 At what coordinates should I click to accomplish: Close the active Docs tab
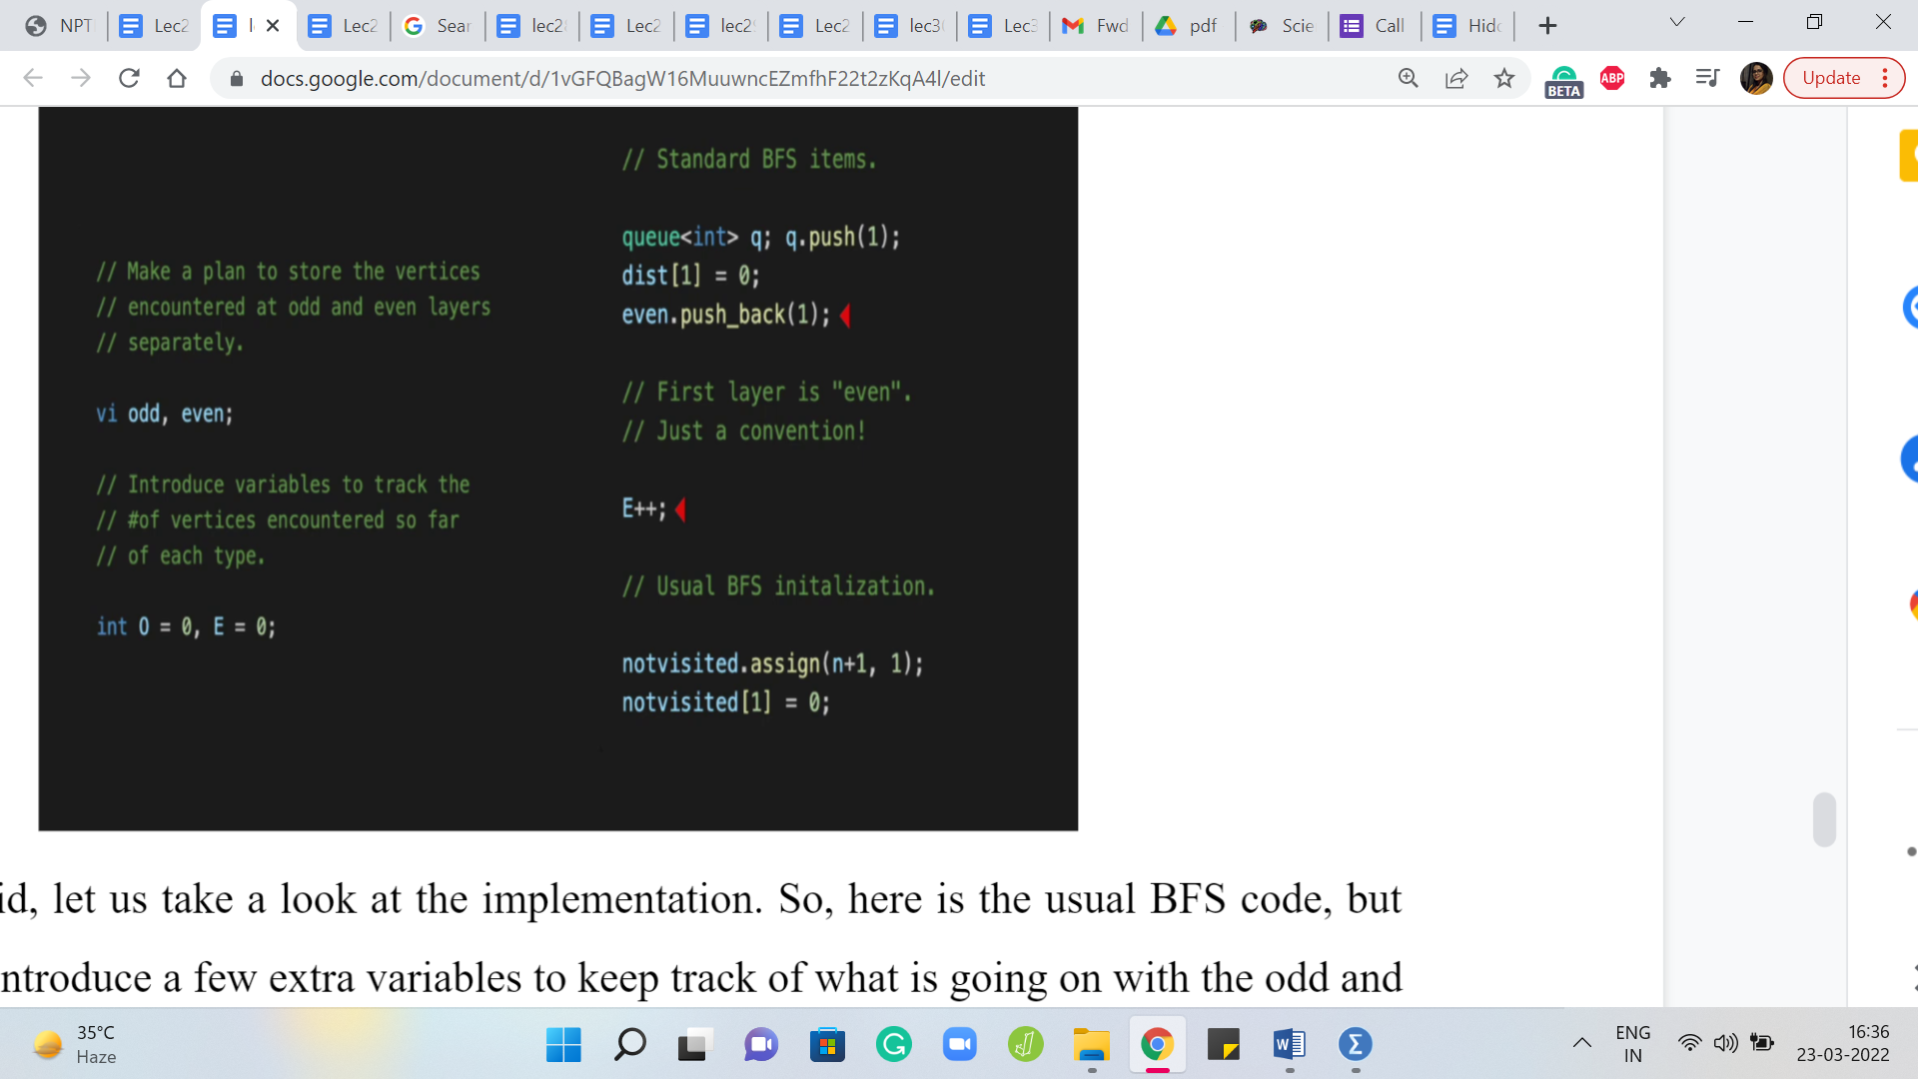[273, 26]
